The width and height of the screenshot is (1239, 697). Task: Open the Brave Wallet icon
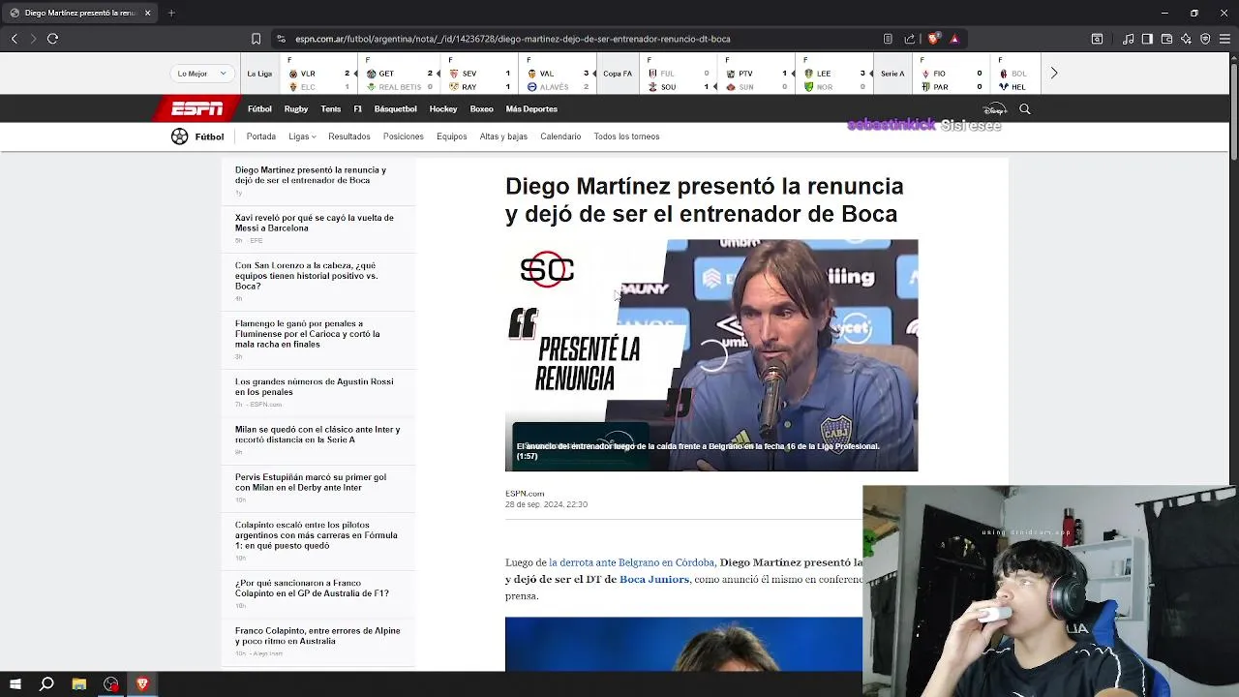point(1166,39)
